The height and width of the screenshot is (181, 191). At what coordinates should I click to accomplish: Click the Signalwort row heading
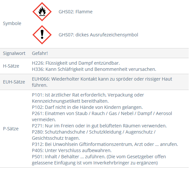[14, 53]
